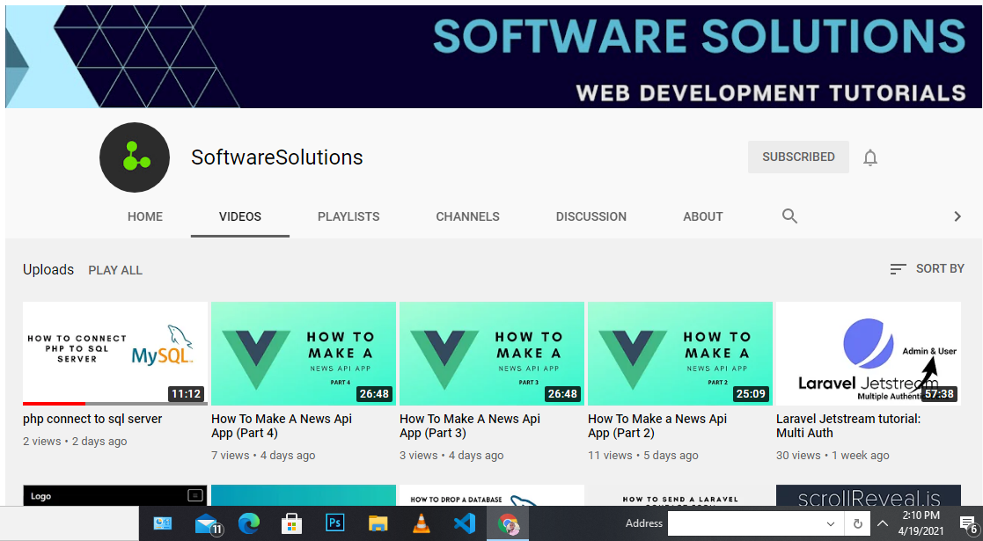Open Microsoft Store from taskbar
Image resolution: width=983 pixels, height=541 pixels.
pyautogui.click(x=291, y=523)
